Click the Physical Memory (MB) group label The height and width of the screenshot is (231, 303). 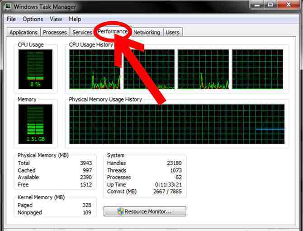click(x=43, y=155)
